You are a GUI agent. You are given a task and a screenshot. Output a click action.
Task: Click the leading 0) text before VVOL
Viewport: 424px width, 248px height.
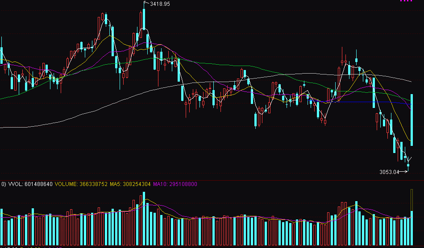pos(3,184)
